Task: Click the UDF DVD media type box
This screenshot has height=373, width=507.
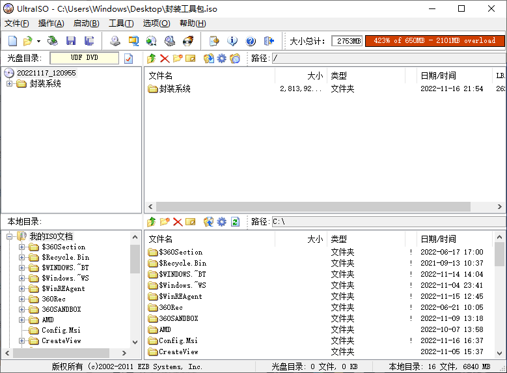Action: (x=85, y=58)
